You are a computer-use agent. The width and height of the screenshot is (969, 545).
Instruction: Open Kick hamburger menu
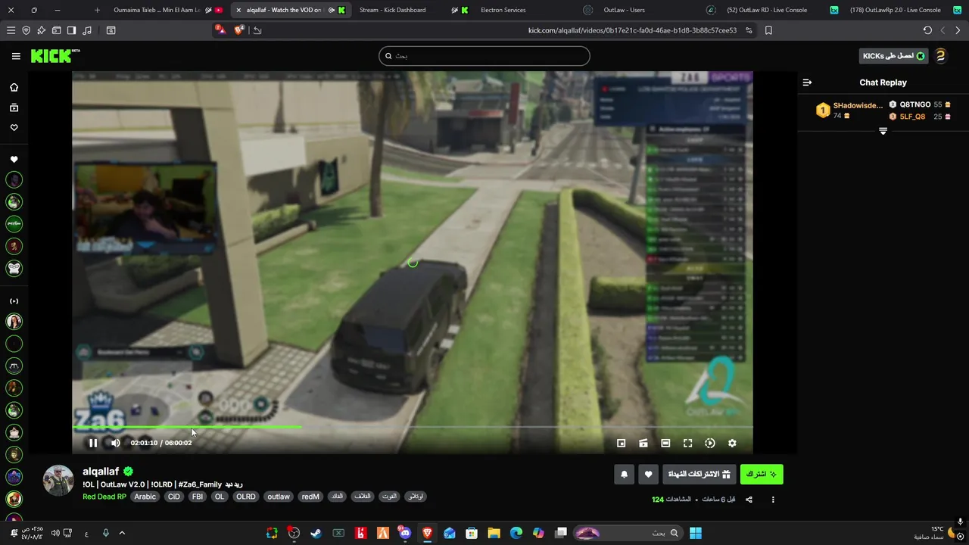pos(16,56)
